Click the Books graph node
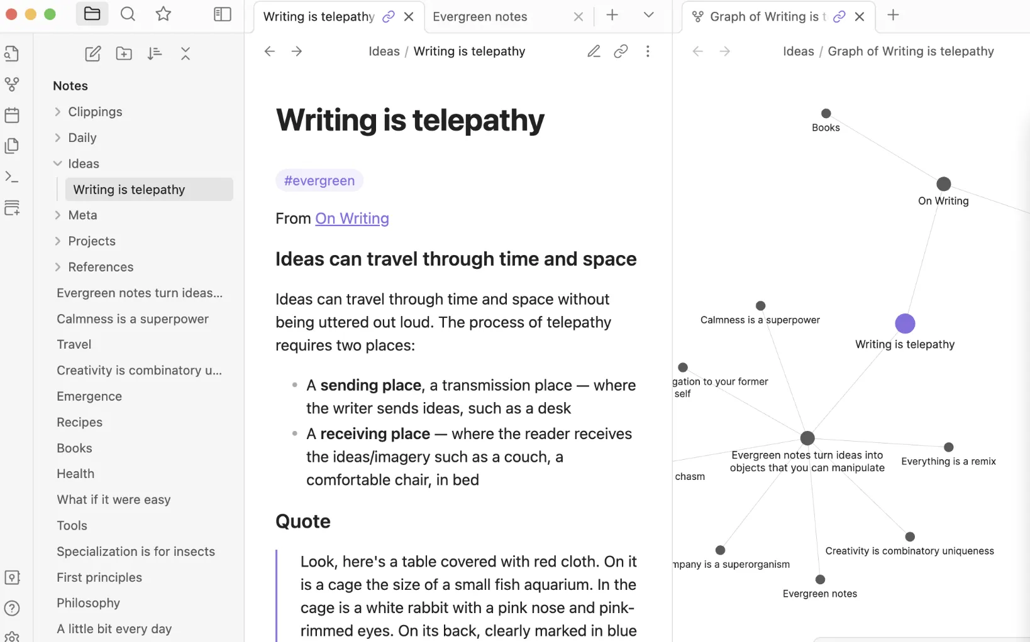The width and height of the screenshot is (1030, 642). point(826,114)
